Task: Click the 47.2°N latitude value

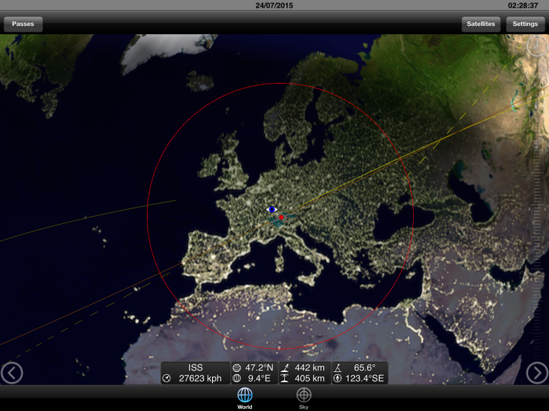Action: [x=259, y=368]
